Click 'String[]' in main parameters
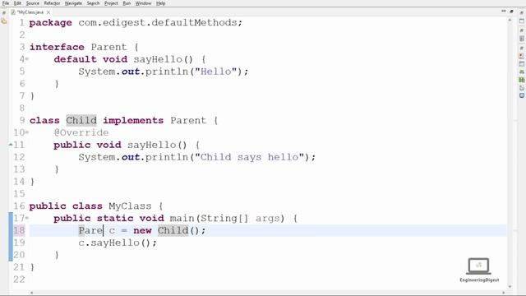 pyautogui.click(x=225, y=219)
